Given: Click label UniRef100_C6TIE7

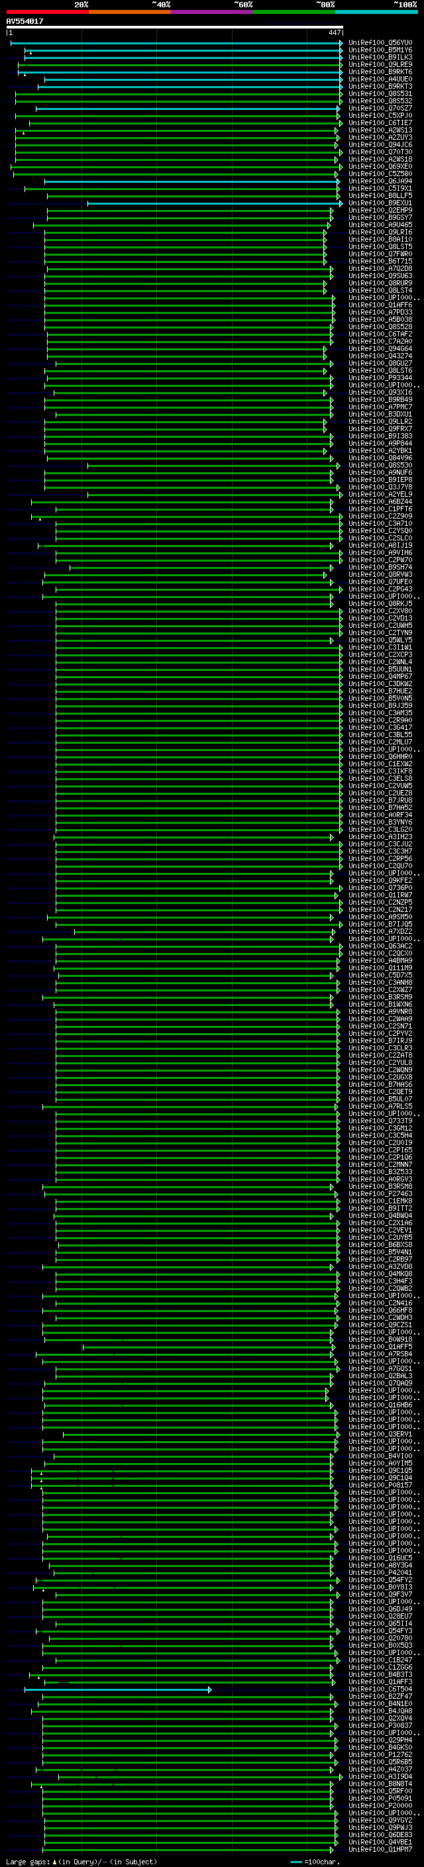Looking at the screenshot, I should coord(380,123).
